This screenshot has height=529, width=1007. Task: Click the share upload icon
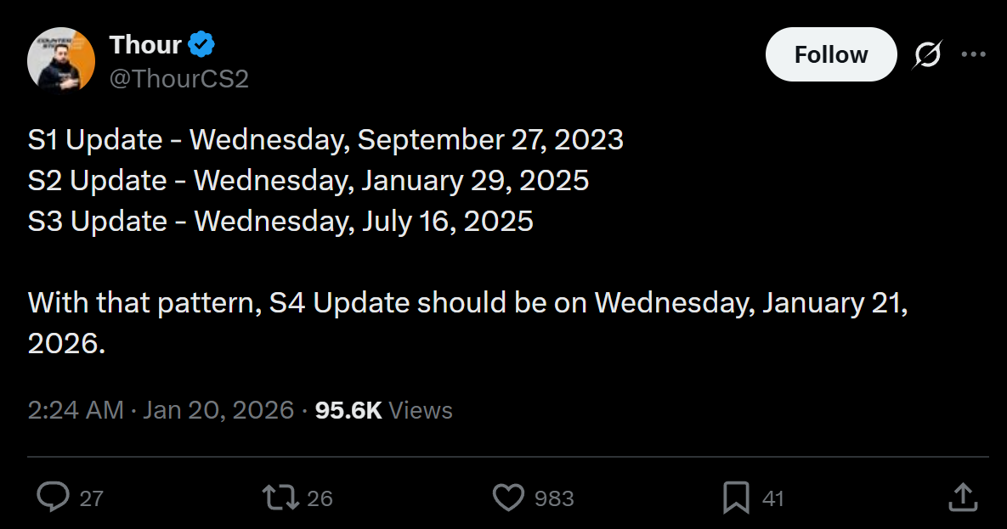[x=962, y=498]
